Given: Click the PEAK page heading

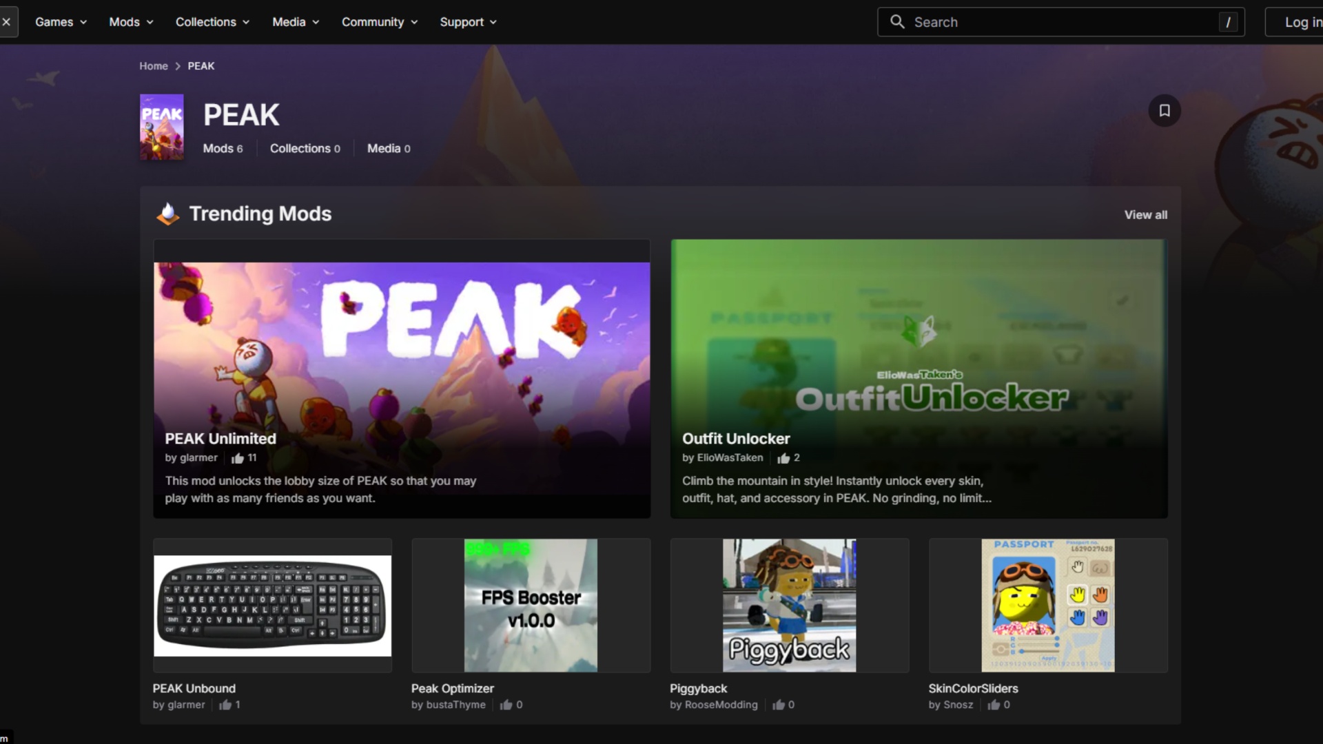Looking at the screenshot, I should (x=241, y=115).
